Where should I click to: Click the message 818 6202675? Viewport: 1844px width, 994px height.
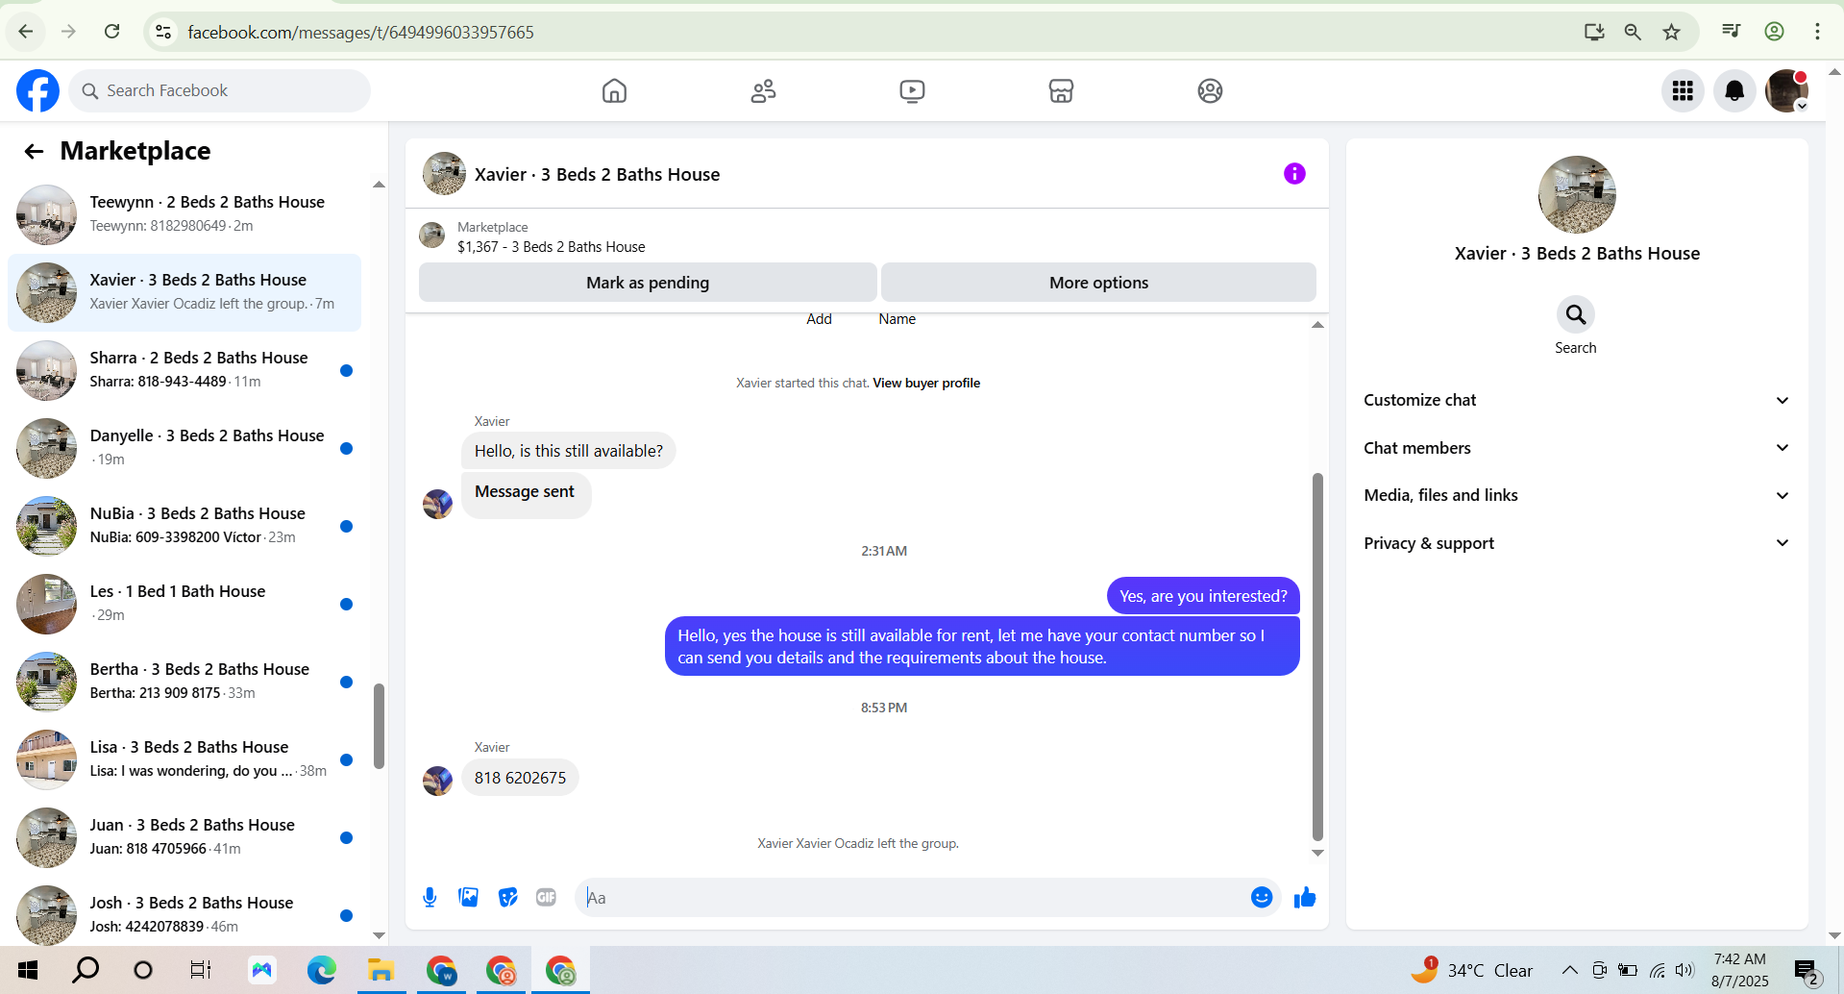520,778
